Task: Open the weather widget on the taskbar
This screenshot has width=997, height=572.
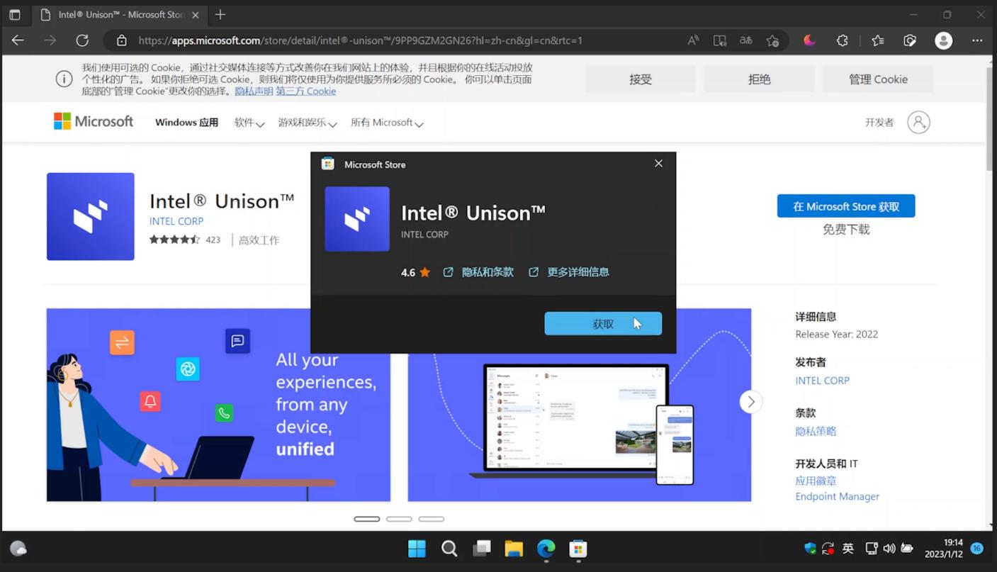Action: [x=18, y=549]
